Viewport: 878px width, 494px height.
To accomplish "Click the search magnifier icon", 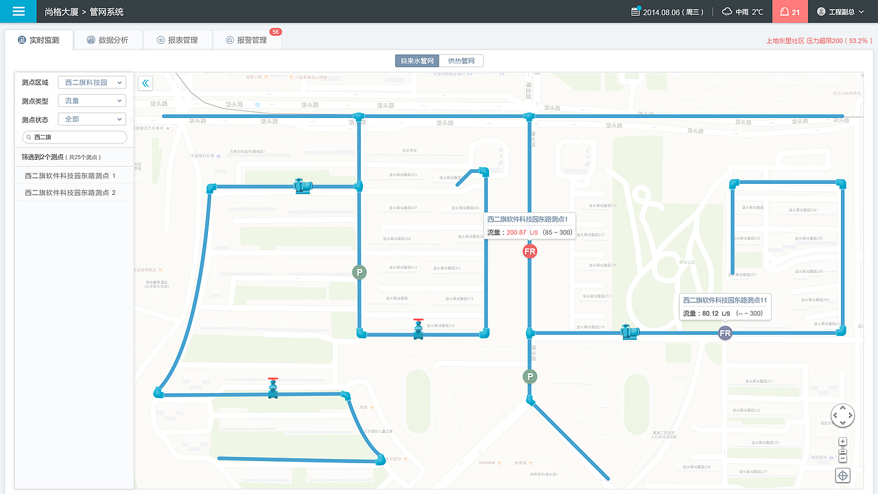I will [x=29, y=137].
